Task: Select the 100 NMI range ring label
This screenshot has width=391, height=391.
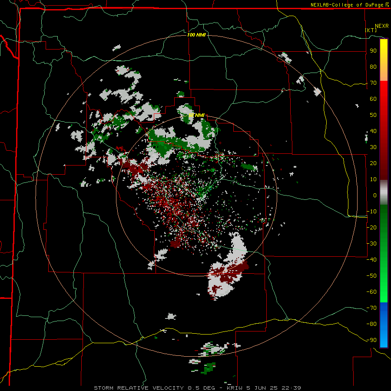Action: (x=196, y=35)
